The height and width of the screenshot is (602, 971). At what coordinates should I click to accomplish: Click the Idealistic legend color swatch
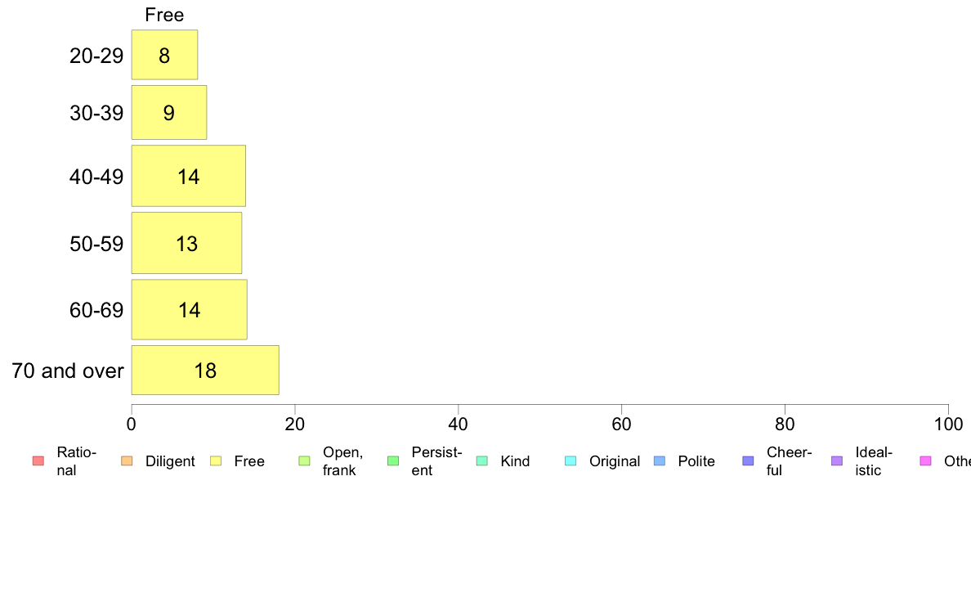click(x=837, y=460)
